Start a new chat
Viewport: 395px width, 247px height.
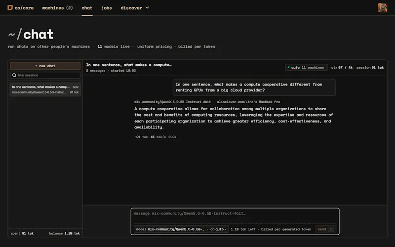[45, 66]
